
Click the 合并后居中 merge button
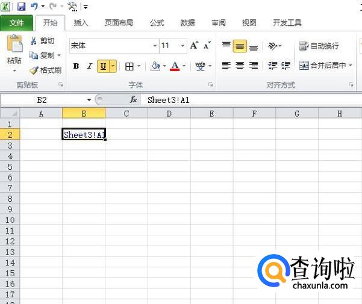coord(322,66)
